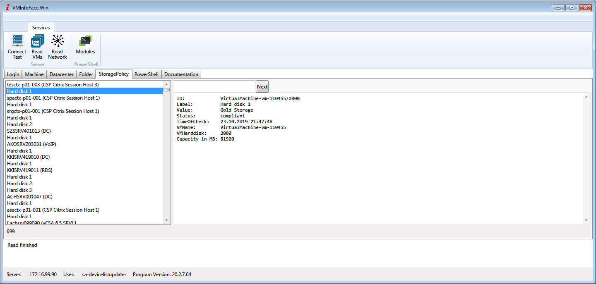596x284 pixels.
Task: Click the 699 count label
Action: point(11,231)
